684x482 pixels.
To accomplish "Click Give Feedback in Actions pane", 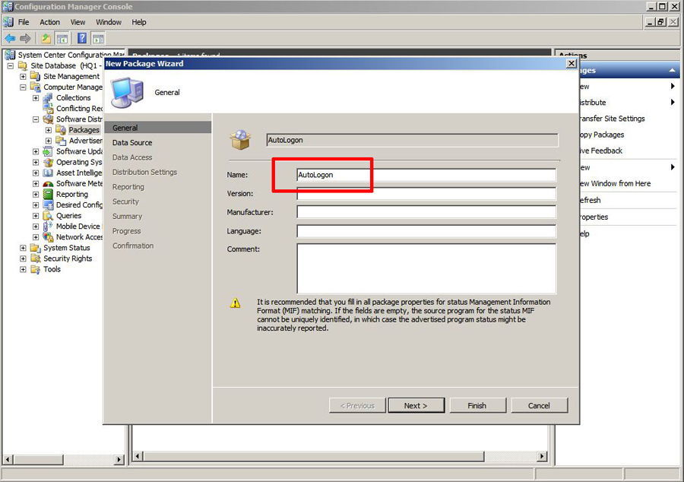I will tap(601, 151).
